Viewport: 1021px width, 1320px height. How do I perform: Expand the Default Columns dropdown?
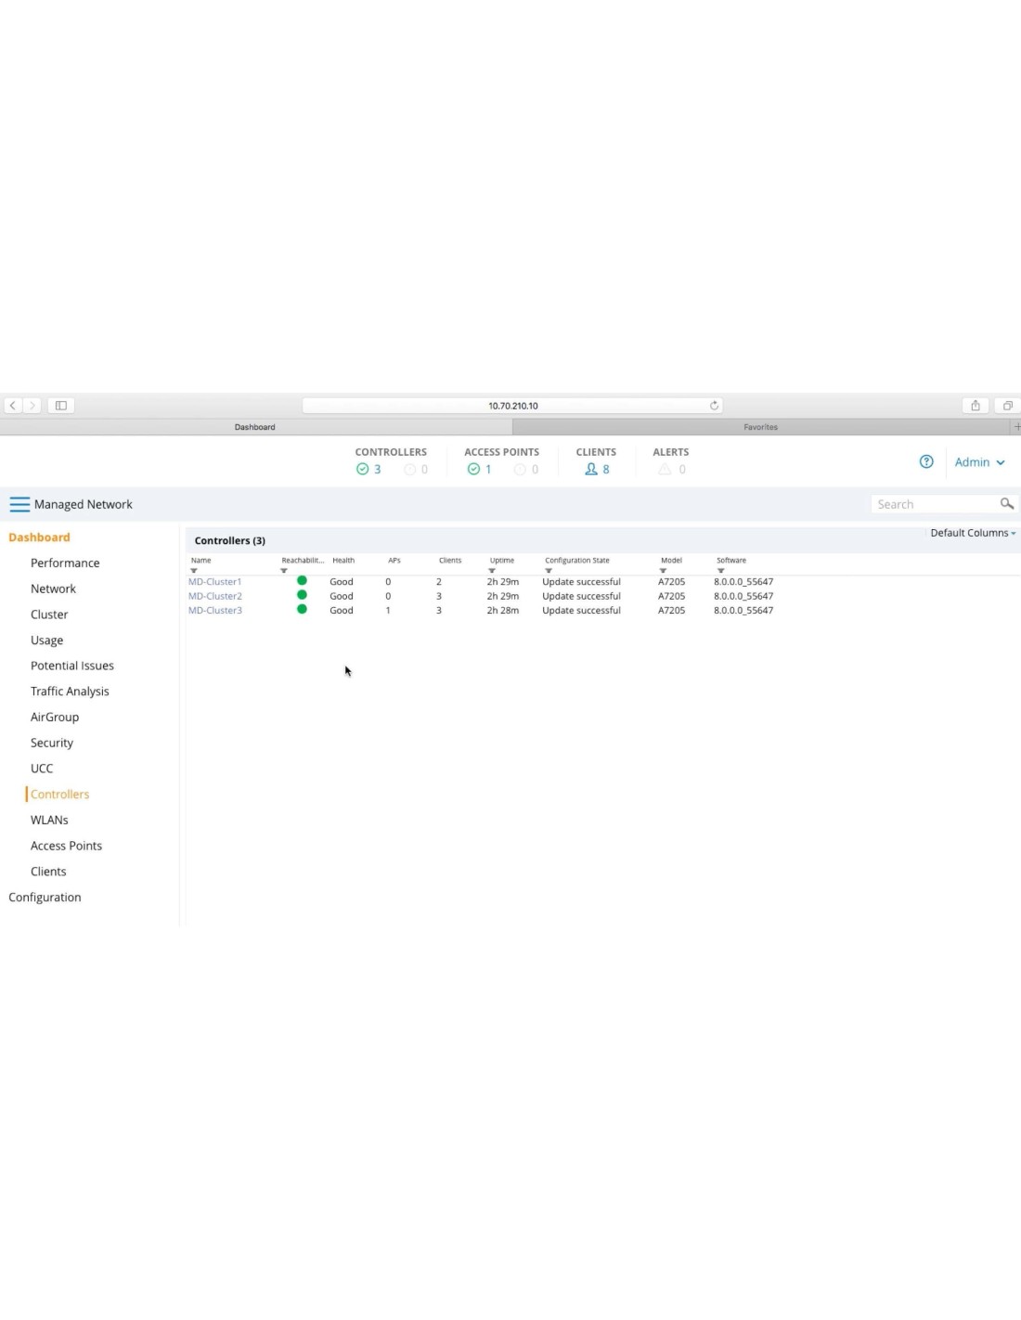(972, 533)
